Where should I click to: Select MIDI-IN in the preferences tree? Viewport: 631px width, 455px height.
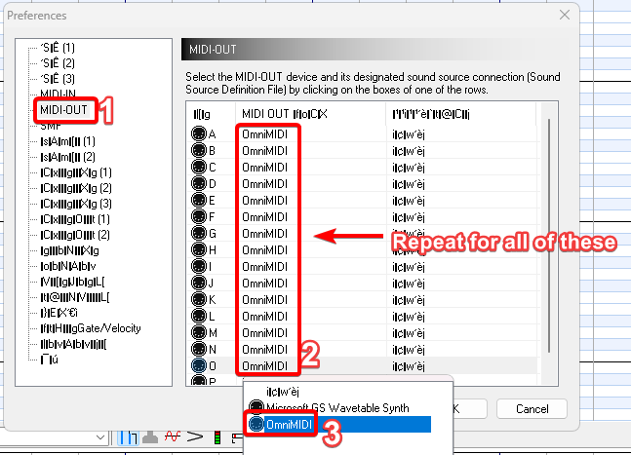pyautogui.click(x=60, y=95)
